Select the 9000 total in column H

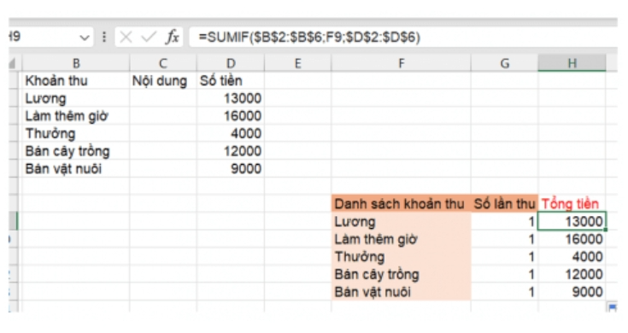[572, 292]
